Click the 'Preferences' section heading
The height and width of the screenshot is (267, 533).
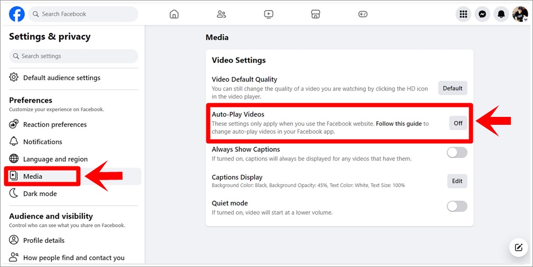[31, 101]
